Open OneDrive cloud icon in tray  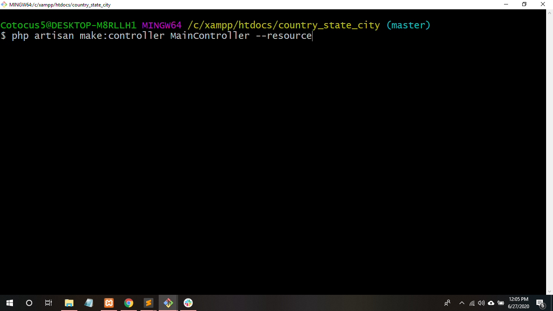491,303
